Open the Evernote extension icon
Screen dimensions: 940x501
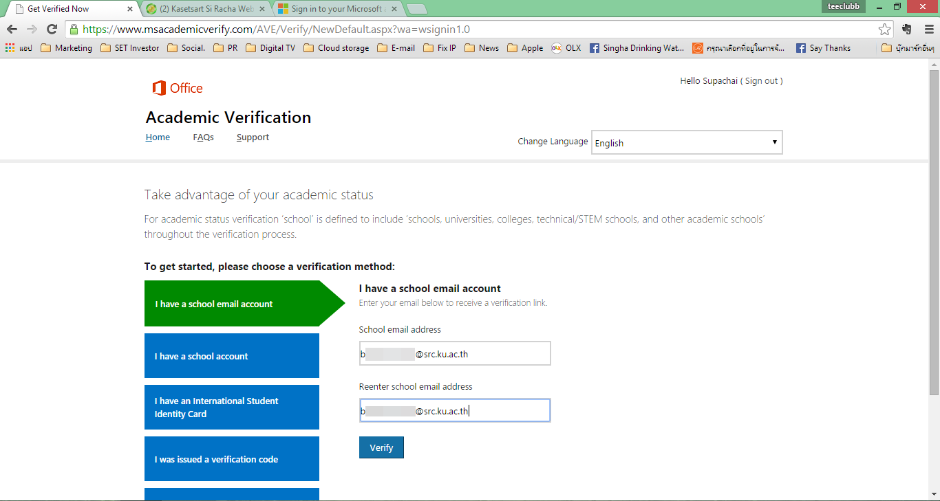(906, 30)
